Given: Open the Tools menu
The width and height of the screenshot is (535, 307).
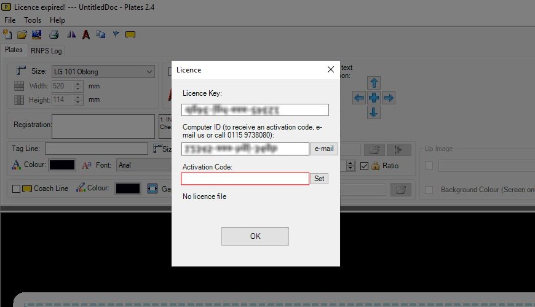Looking at the screenshot, I should 33,20.
